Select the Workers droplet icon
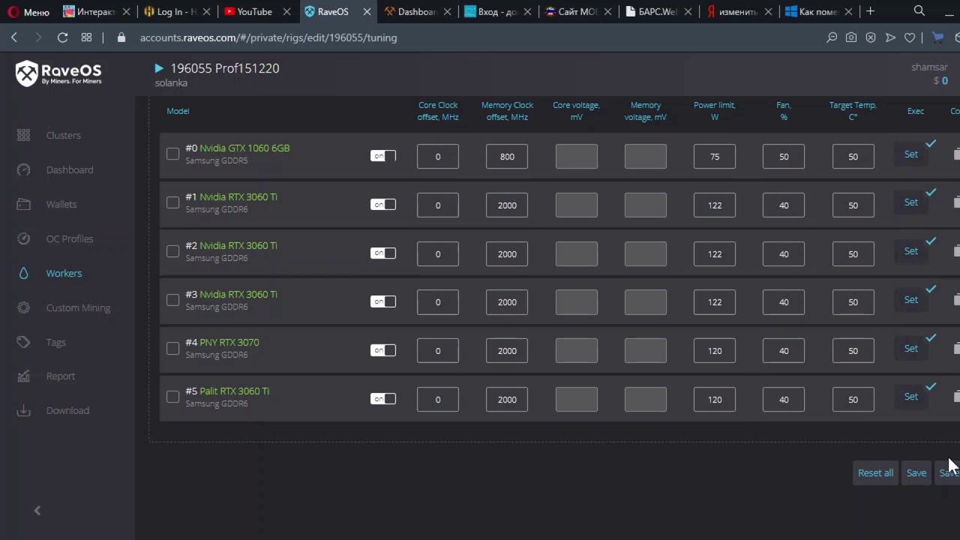 tap(23, 273)
